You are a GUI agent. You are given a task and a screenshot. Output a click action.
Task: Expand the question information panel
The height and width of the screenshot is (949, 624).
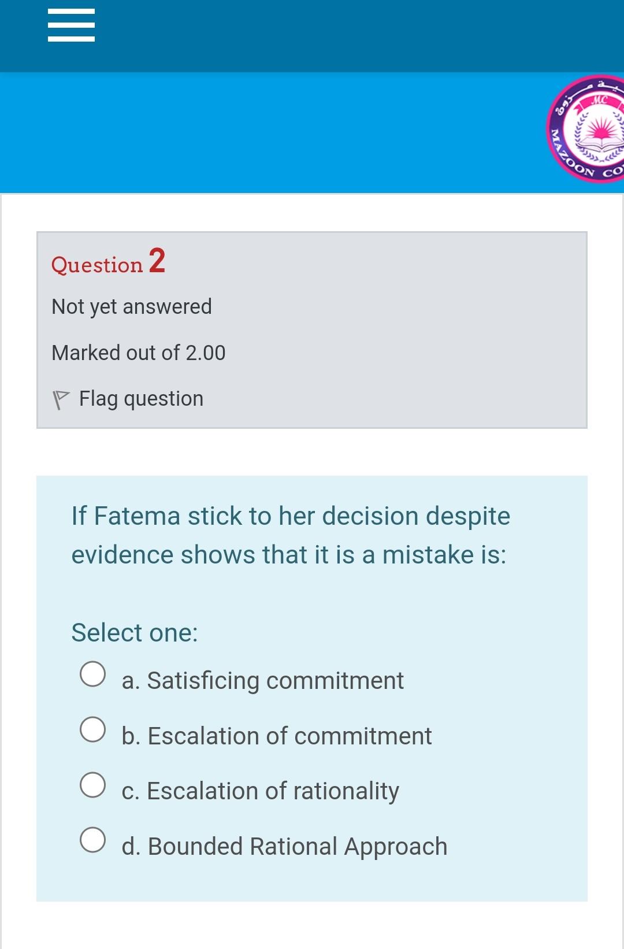click(x=311, y=329)
